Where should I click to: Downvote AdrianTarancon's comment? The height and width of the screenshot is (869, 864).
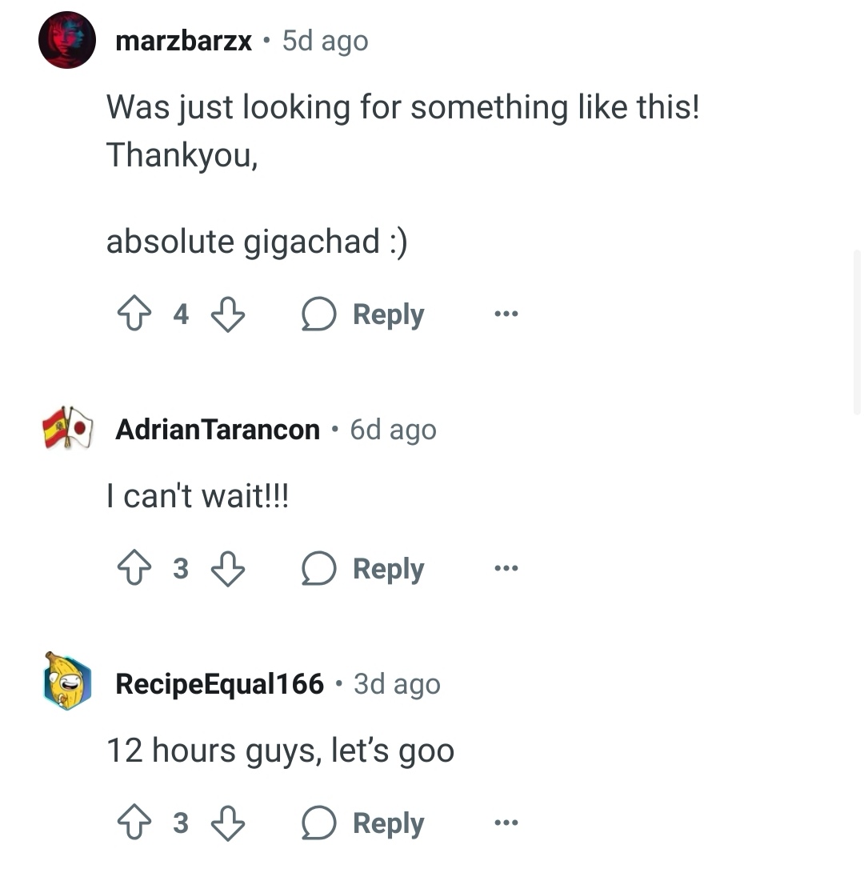tap(228, 569)
